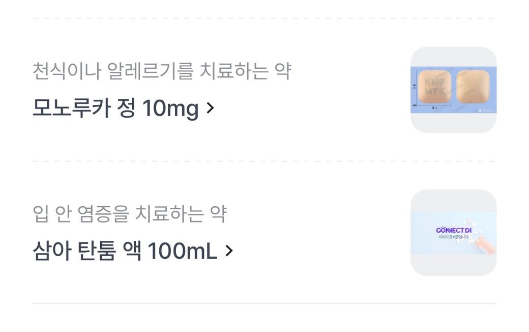This screenshot has width=529, height=332.
Task: Click the CONNECT DI logo
Action: click(x=453, y=230)
